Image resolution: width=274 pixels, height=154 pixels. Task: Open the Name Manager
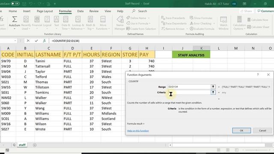coord(120,23)
